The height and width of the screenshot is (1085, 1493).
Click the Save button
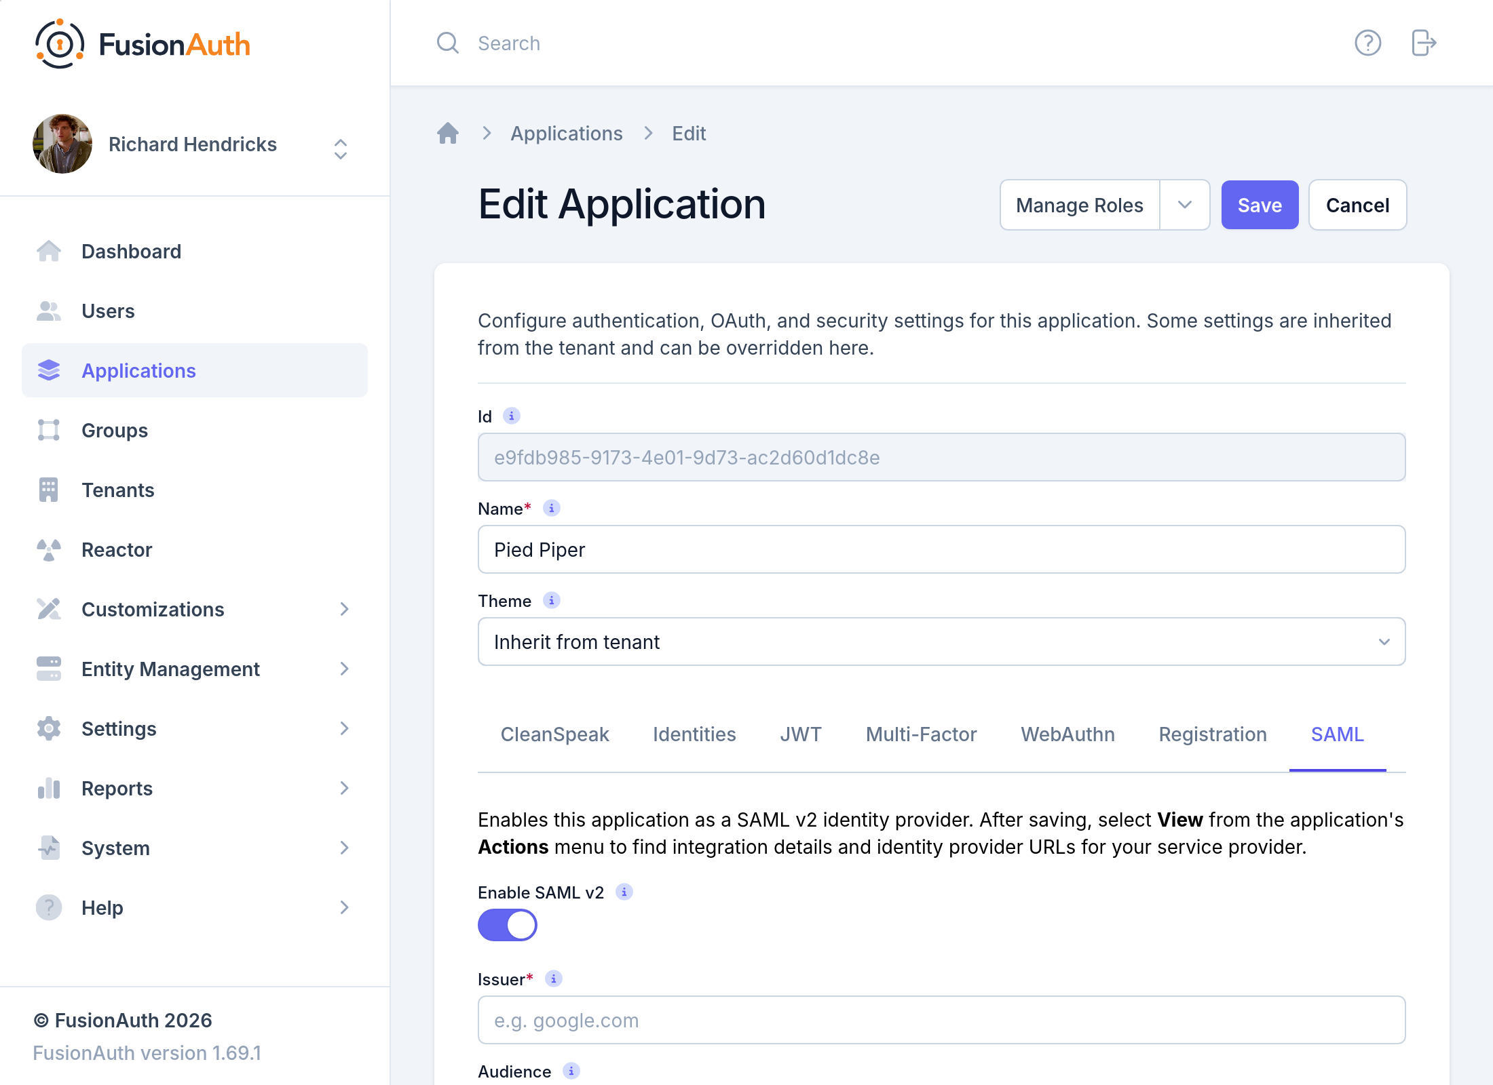coord(1260,205)
